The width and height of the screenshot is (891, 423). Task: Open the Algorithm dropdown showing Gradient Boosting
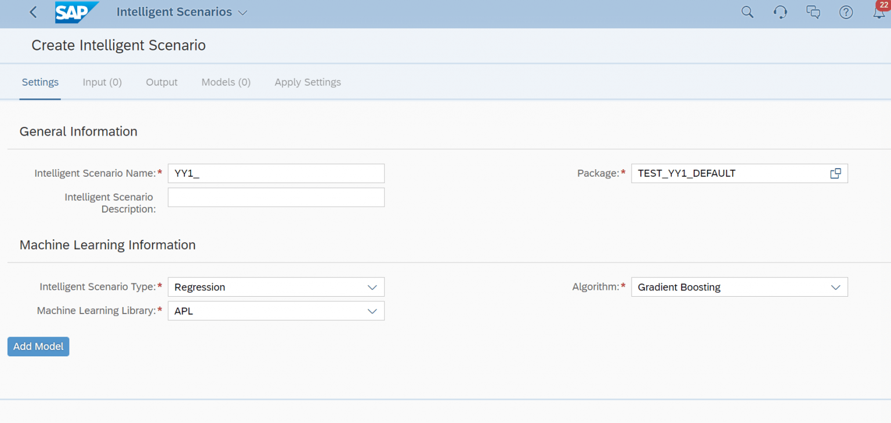click(x=836, y=287)
